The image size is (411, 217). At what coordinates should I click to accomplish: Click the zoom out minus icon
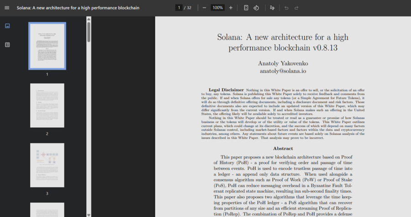tap(205, 8)
